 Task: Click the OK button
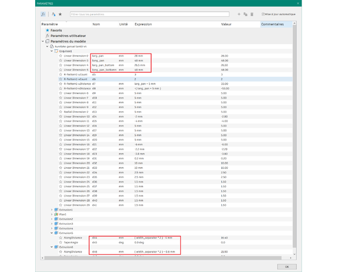pyautogui.click(x=286, y=267)
